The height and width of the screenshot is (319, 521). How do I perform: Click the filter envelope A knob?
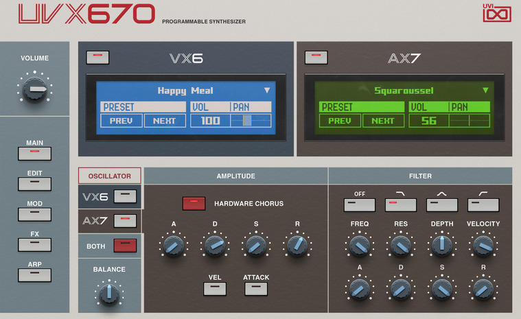point(360,290)
